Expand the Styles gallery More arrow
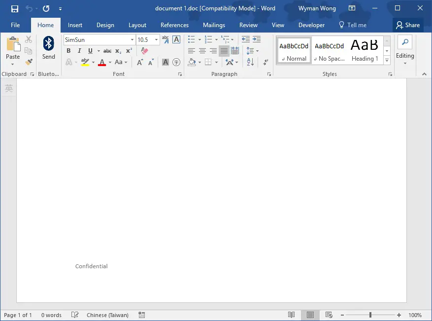The image size is (432, 321). 387,60
